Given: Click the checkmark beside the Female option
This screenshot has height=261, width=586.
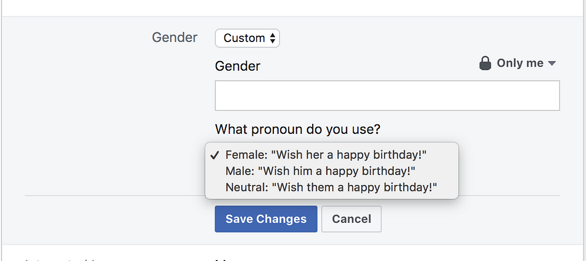Looking at the screenshot, I should [x=214, y=155].
